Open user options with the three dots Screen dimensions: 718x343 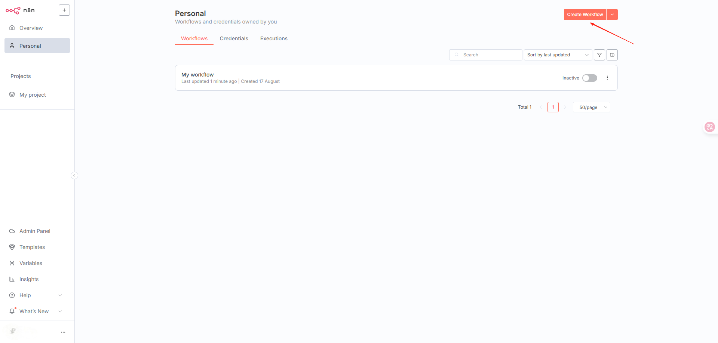click(x=63, y=332)
